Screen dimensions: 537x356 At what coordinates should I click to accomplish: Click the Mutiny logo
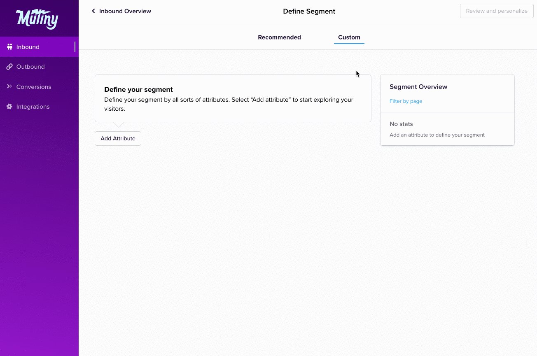pyautogui.click(x=37, y=19)
